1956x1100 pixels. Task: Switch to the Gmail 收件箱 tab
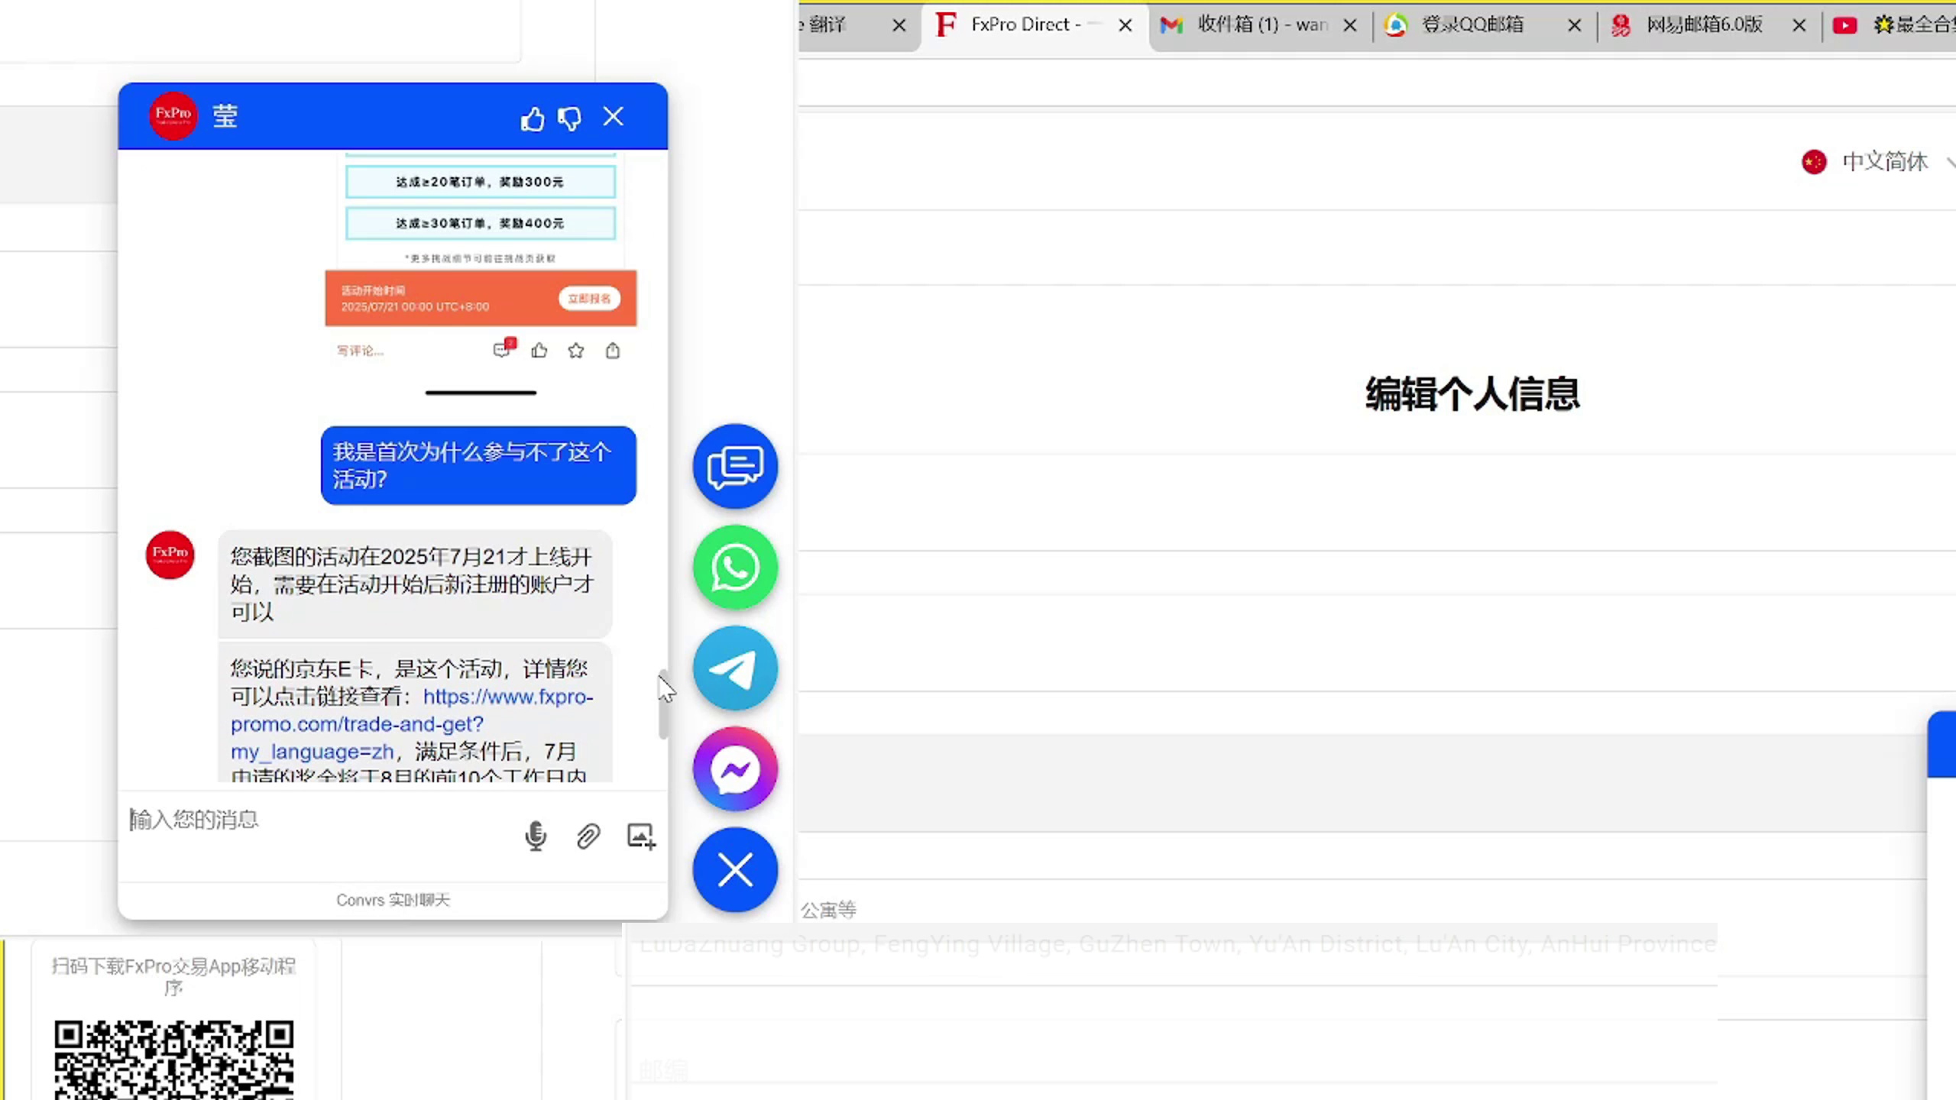tap(1261, 25)
